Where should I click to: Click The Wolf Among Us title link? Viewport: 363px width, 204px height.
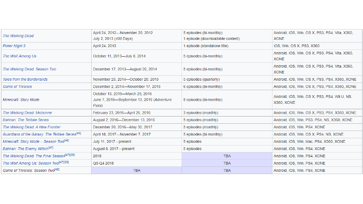[20, 56]
